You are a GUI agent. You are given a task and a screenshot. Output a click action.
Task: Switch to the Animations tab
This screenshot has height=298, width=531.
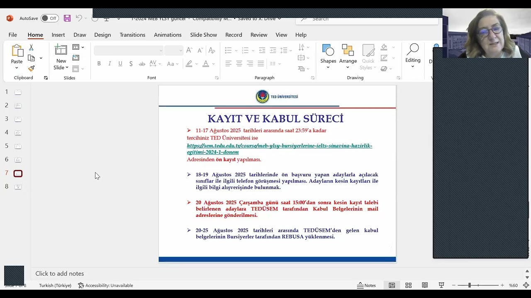click(x=168, y=35)
